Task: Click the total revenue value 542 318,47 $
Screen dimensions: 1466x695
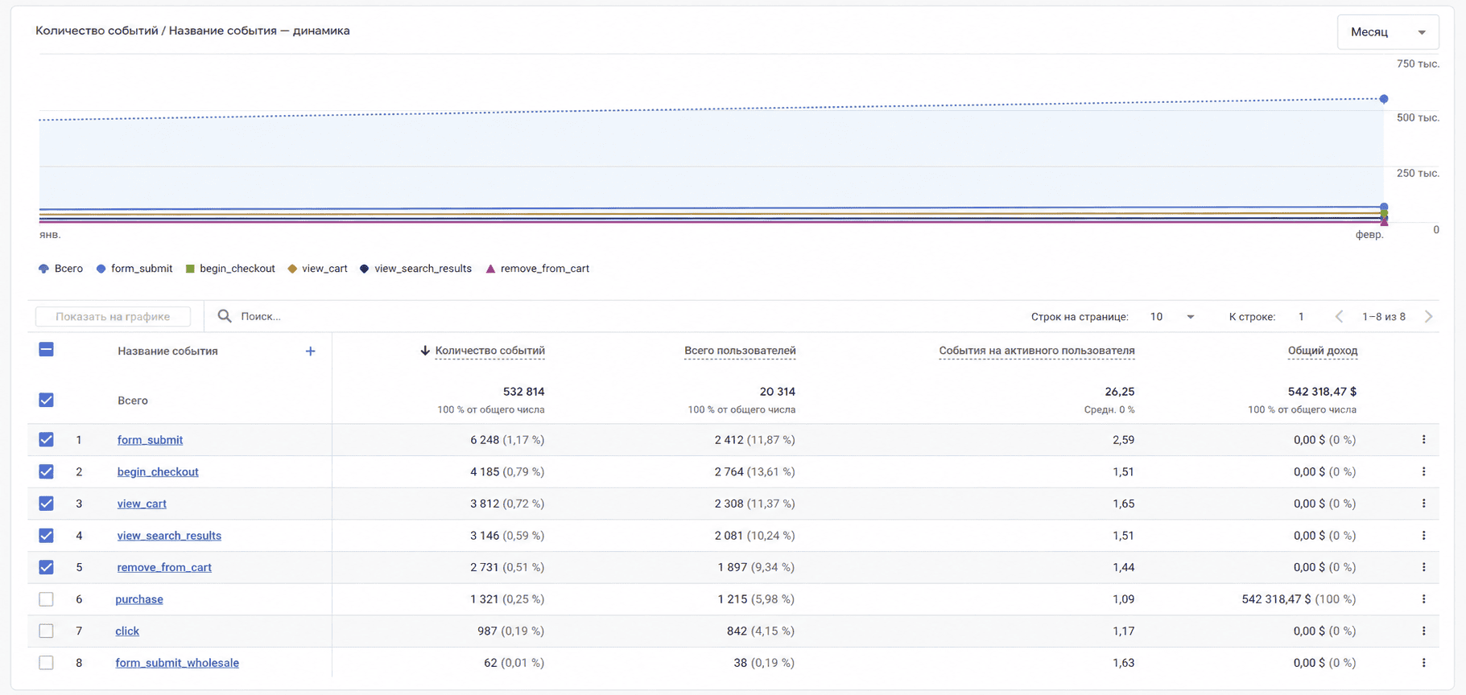Action: [1322, 392]
